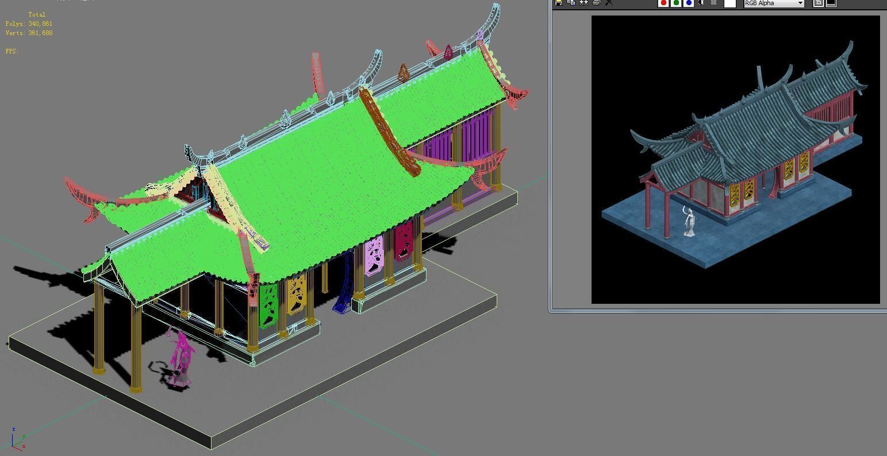Click the Save Image icon in render window
This screenshot has width=887, height=456.
pos(558,2)
